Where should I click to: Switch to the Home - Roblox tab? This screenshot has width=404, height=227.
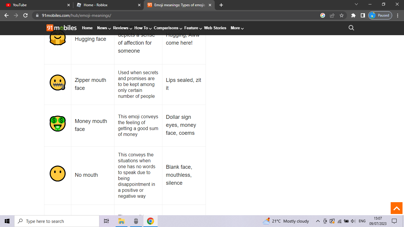(108, 5)
